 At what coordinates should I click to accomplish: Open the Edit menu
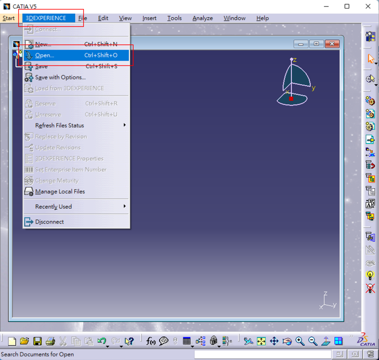[x=103, y=18]
